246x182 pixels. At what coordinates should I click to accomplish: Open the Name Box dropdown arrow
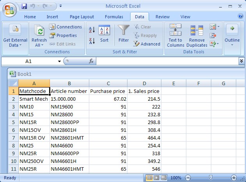[59, 61]
